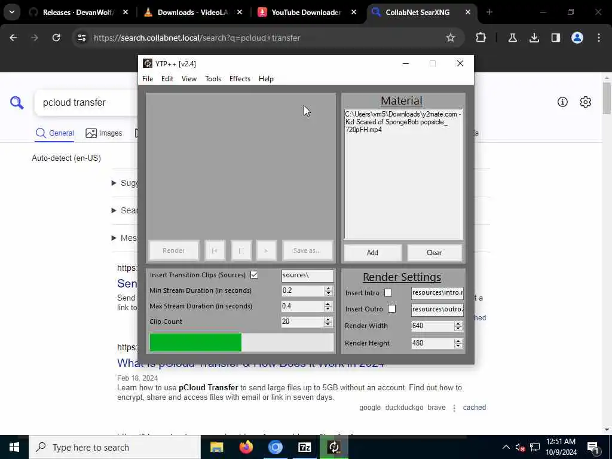Viewport: 612px width, 459px height.
Task: Open the Help menu in YTP++
Action: 266,79
